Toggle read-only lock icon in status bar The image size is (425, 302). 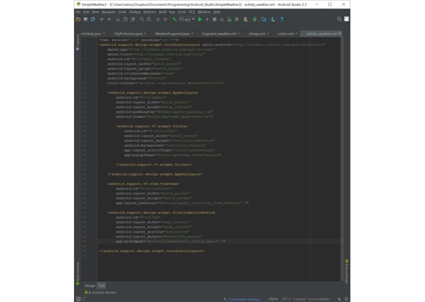click(339, 299)
